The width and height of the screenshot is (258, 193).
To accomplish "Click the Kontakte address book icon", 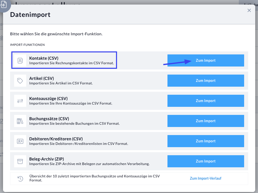I will [20, 60].
